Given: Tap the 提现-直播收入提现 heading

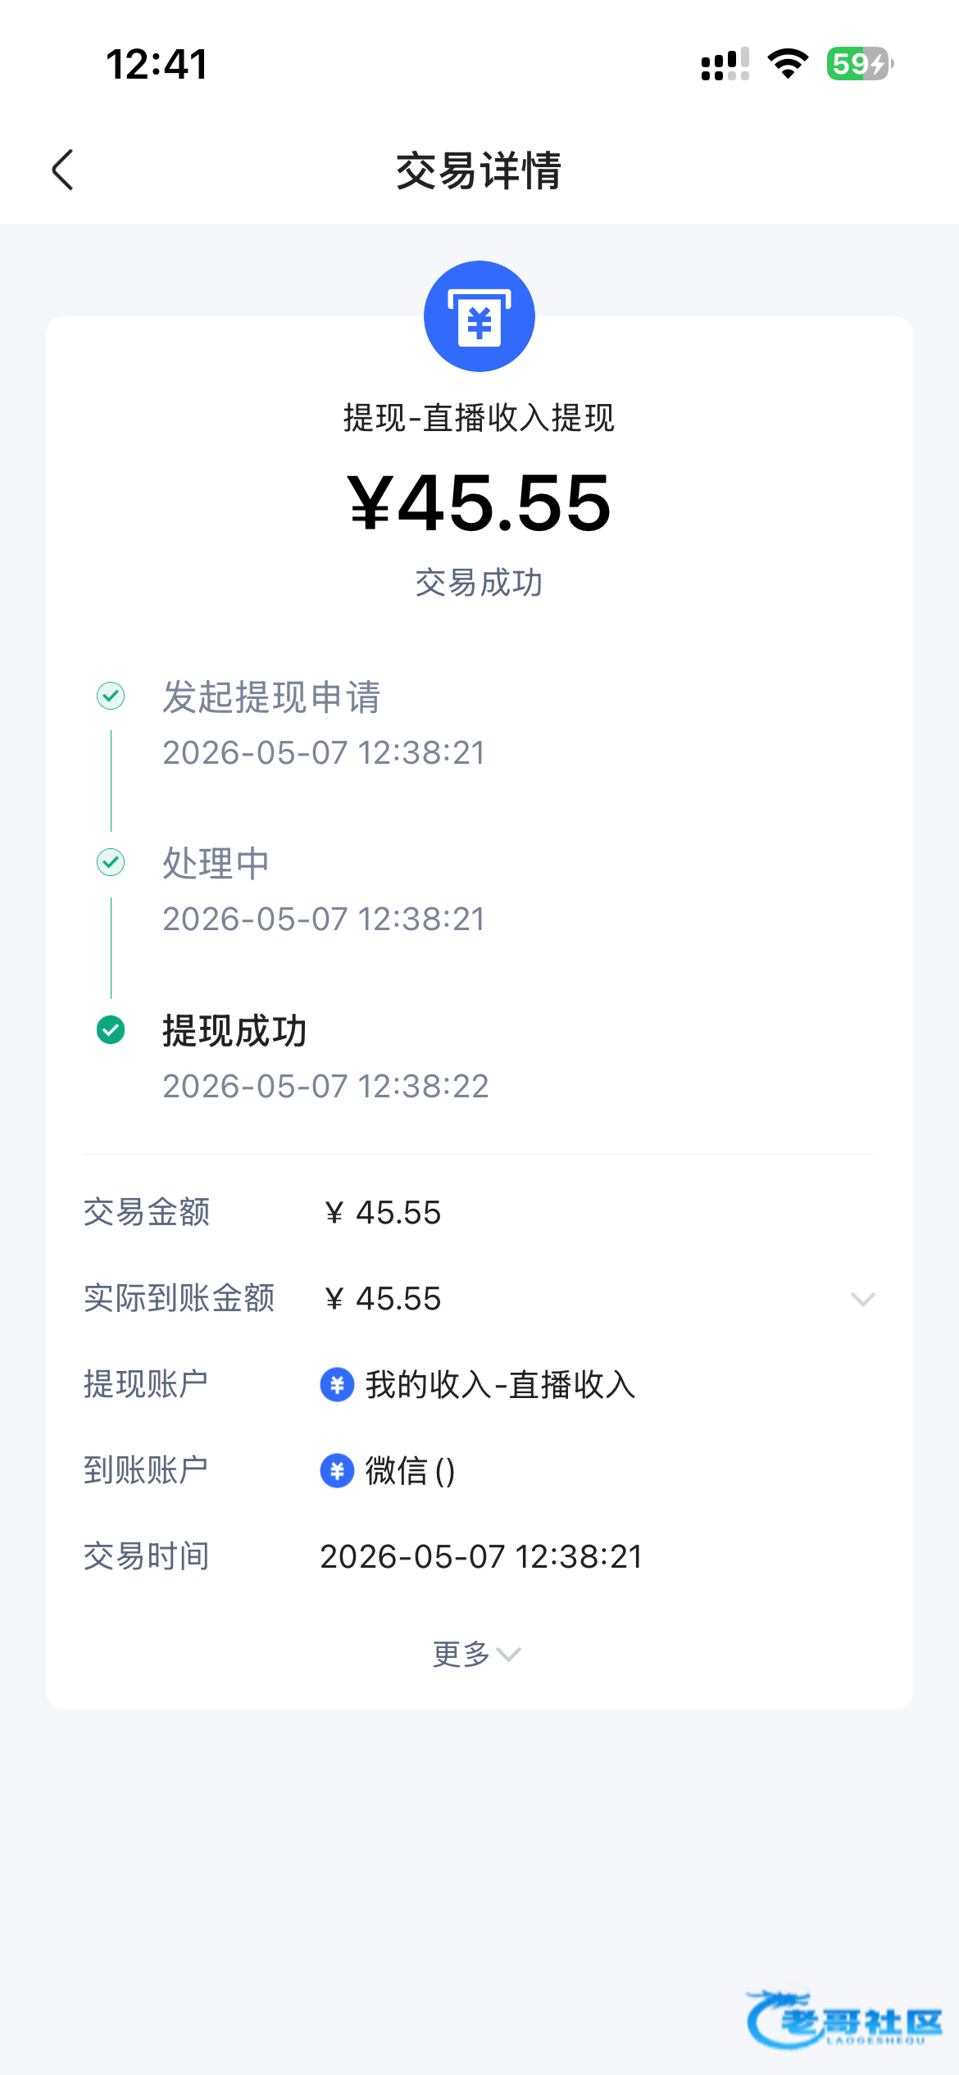Looking at the screenshot, I should click(479, 418).
